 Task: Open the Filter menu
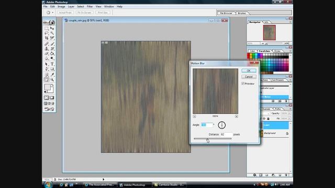[90, 7]
